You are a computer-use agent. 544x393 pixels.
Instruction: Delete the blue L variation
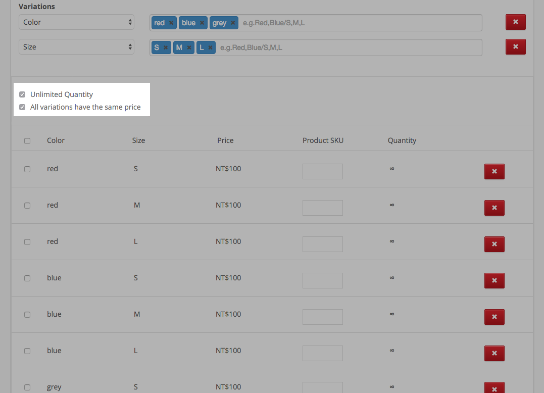[x=494, y=353]
